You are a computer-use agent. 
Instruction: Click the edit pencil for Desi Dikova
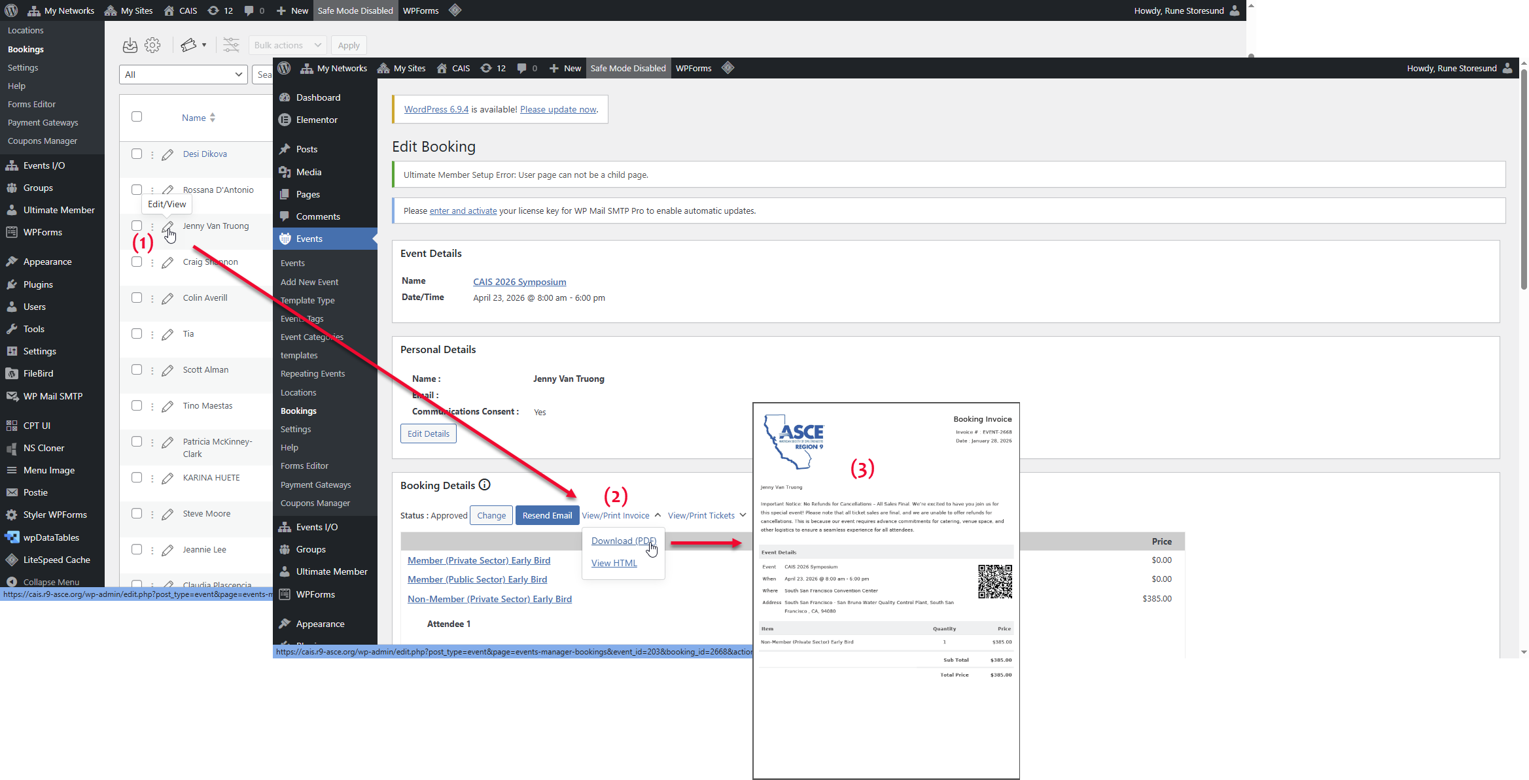(167, 154)
